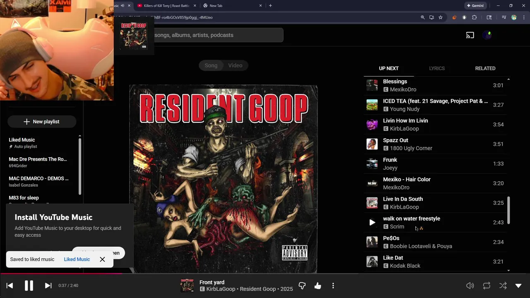Open Chrome extensions puzzle icon
This screenshot has width=530, height=298.
475,17
